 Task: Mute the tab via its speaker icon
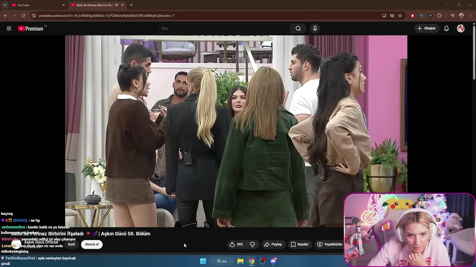tap(116, 5)
